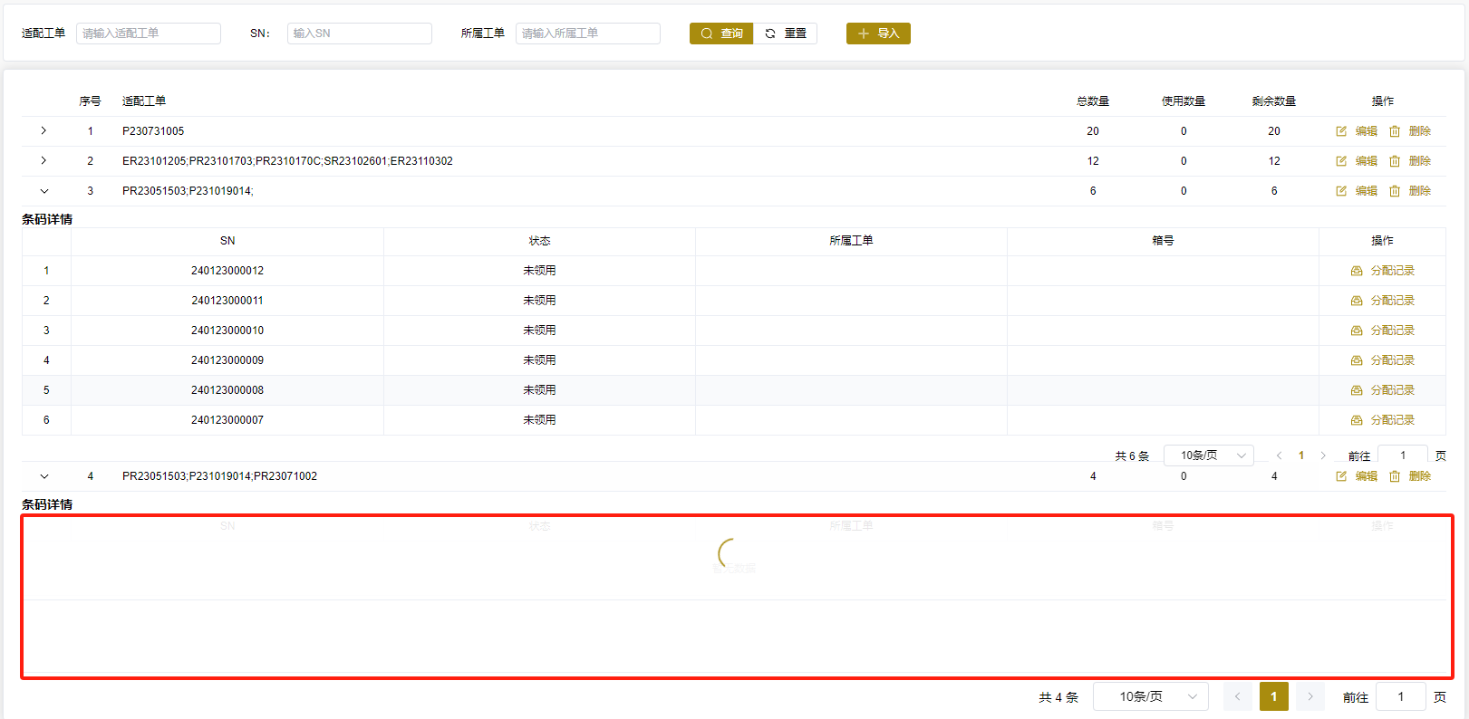Click the 查询 search button
Viewport: 1469px width, 719px height.
[x=721, y=34]
